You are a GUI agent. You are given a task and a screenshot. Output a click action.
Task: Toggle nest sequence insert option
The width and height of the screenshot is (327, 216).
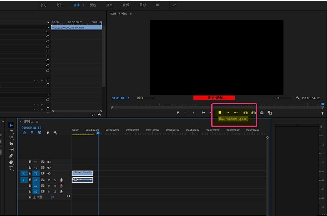pos(24,133)
